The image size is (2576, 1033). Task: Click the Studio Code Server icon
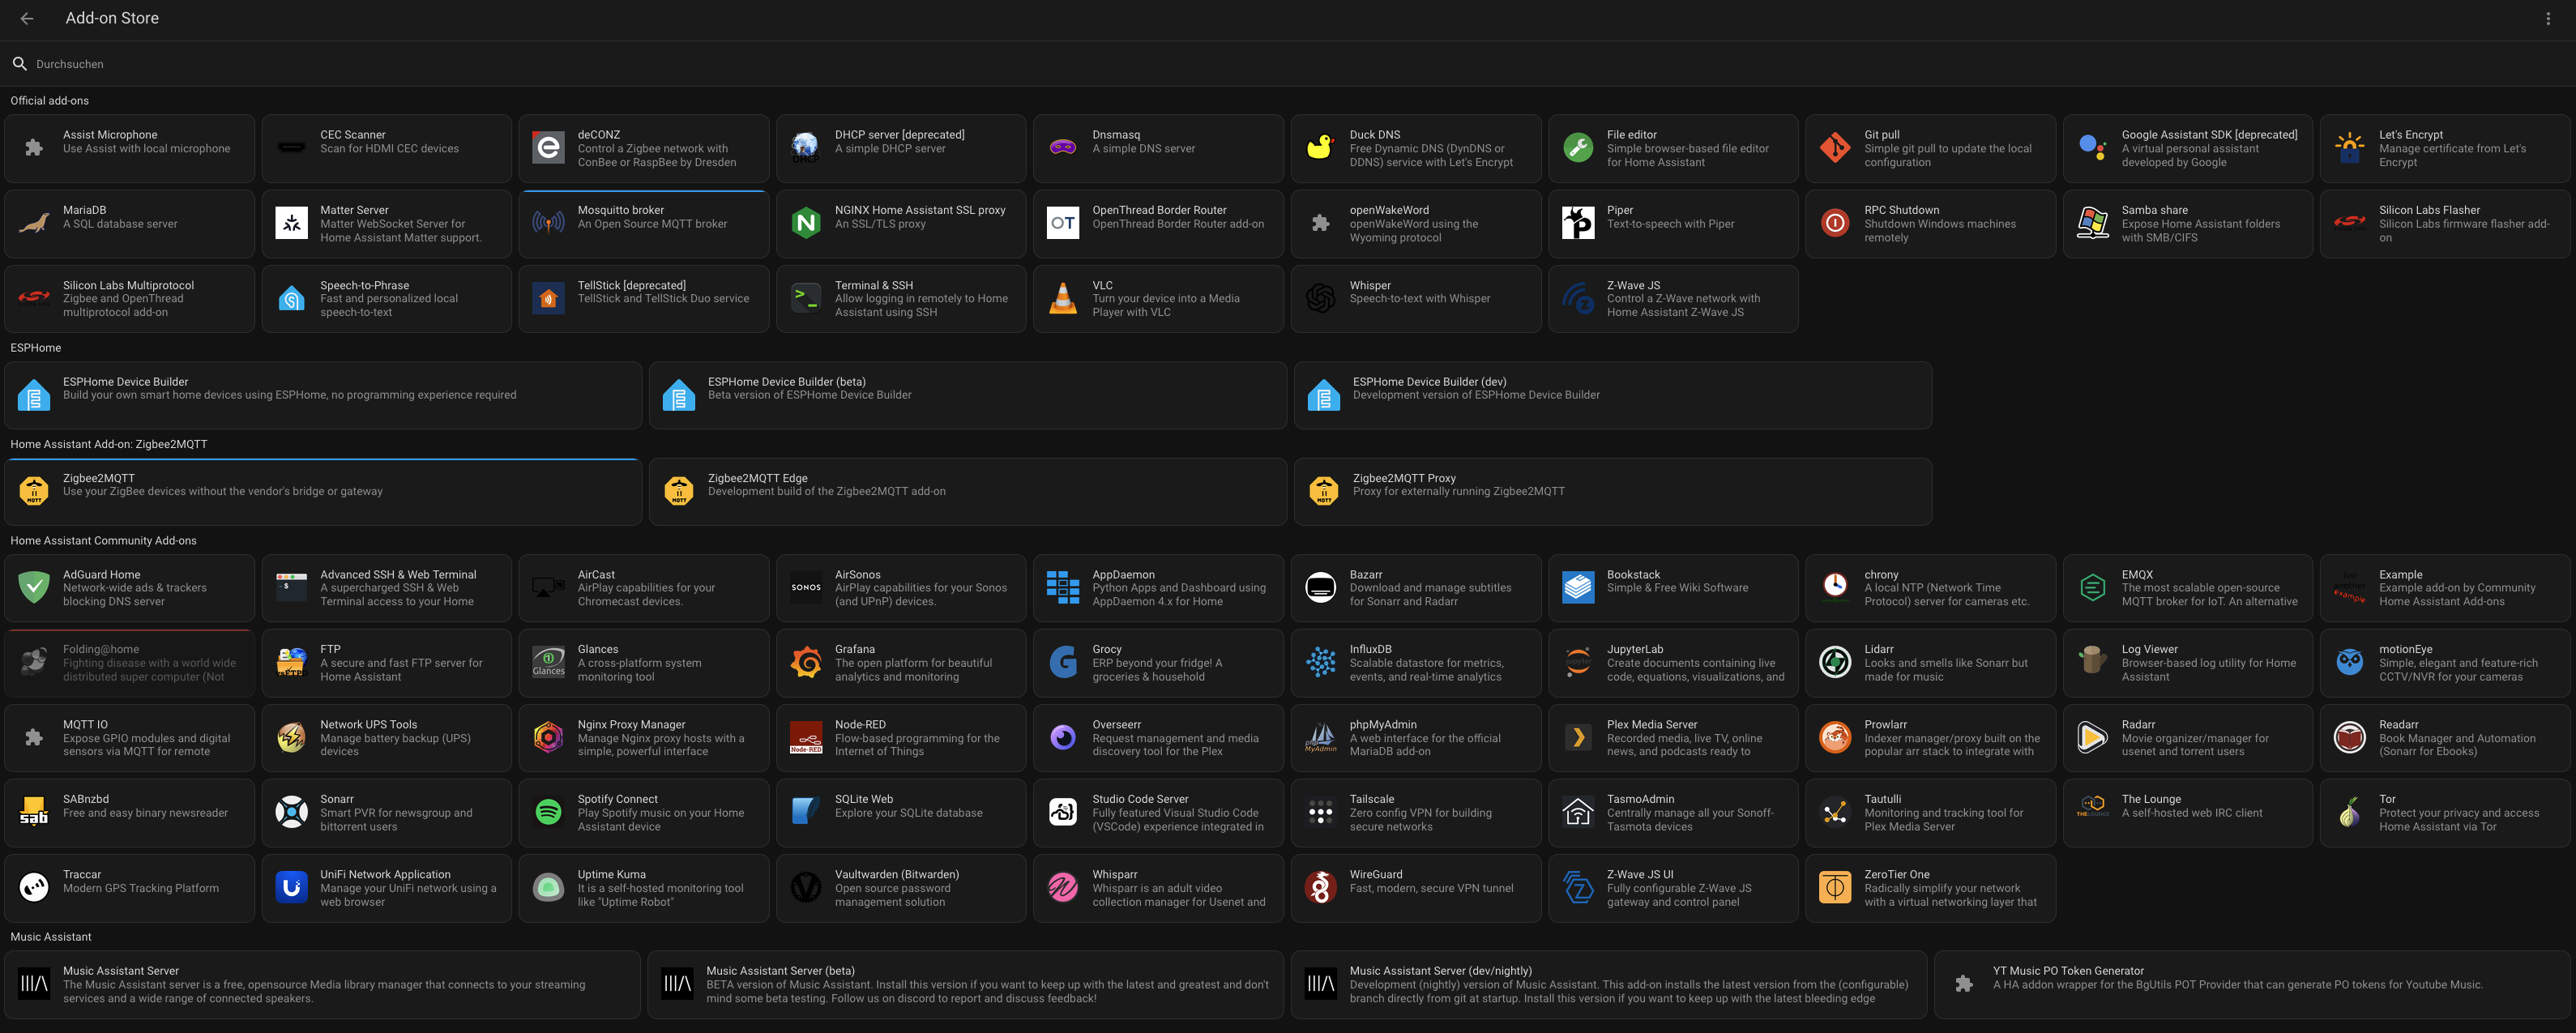click(x=1063, y=812)
